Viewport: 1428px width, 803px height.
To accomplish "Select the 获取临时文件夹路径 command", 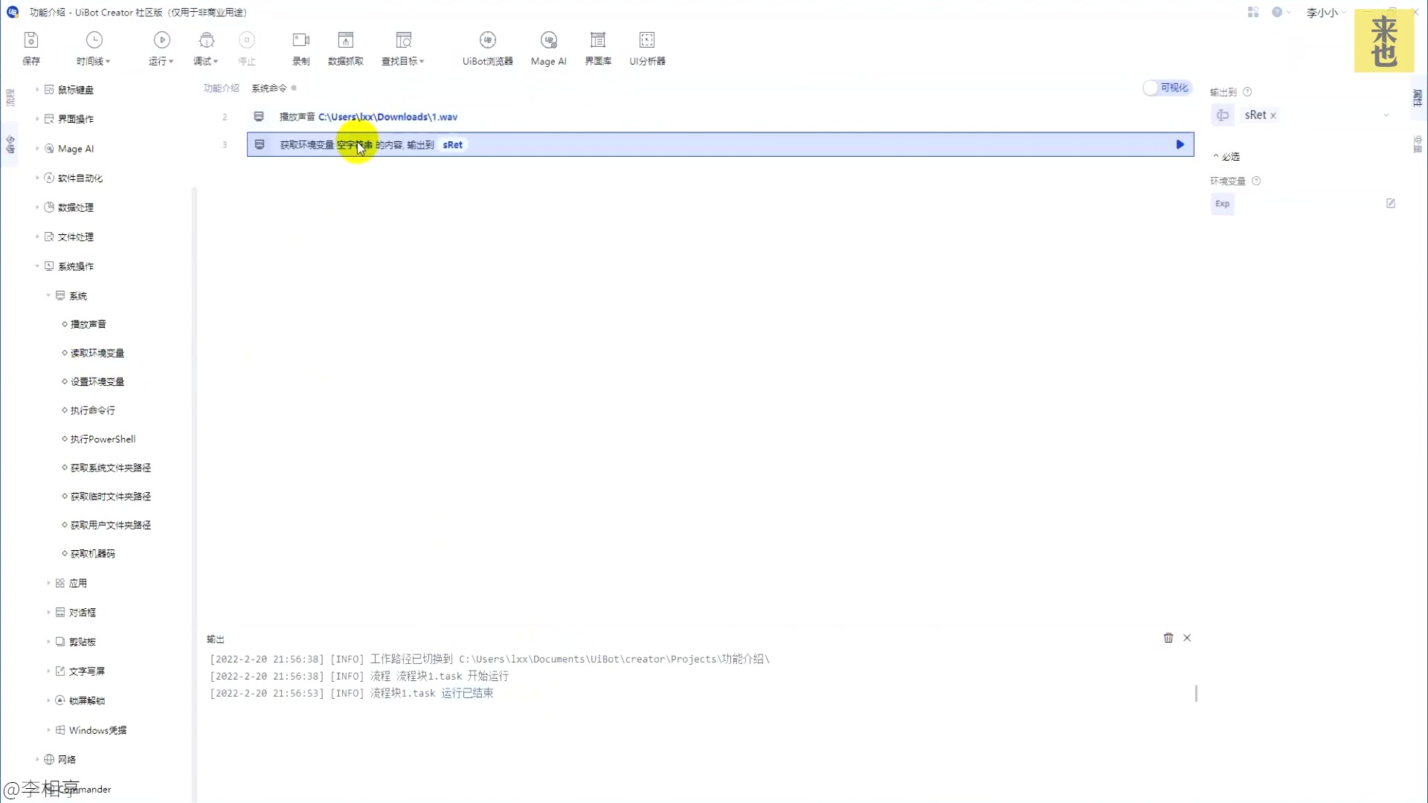I will click(111, 497).
